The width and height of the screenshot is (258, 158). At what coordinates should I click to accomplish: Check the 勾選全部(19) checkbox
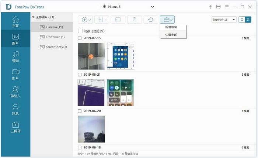point(80,31)
